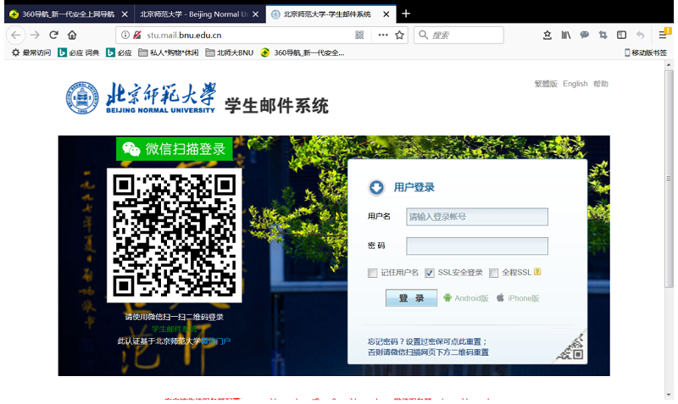The width and height of the screenshot is (678, 404).
Task: Open the Android版 download link
Action: tap(466, 298)
